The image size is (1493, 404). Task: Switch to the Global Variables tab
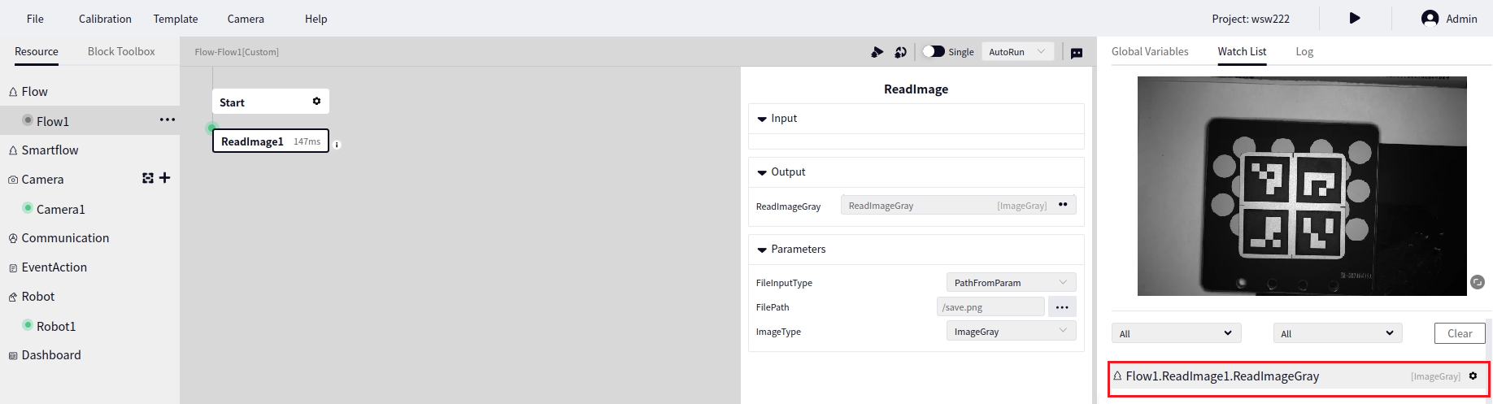[1150, 51]
